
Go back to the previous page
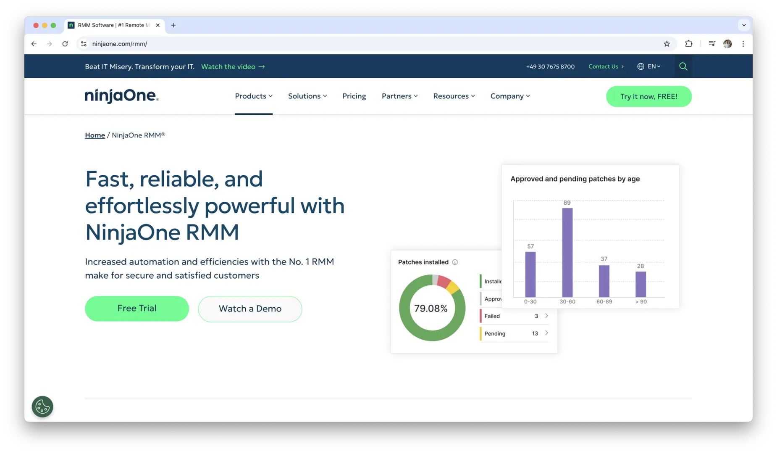coord(34,44)
